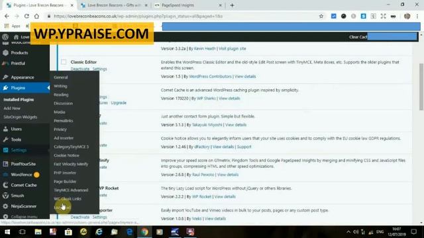Choose Fast Velocity Minify in flyout
This screenshot has width=424, height=238.
(x=71, y=164)
